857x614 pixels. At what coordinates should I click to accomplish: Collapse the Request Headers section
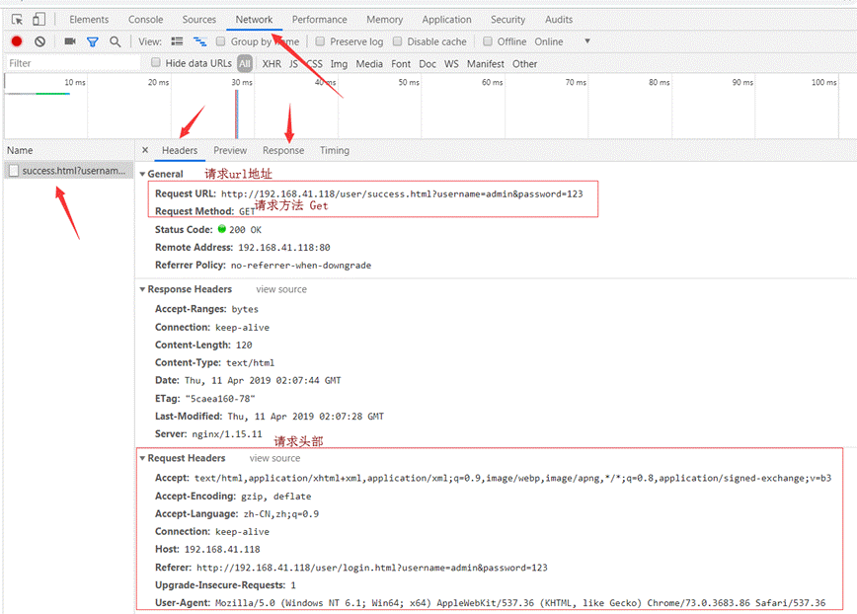pos(142,458)
